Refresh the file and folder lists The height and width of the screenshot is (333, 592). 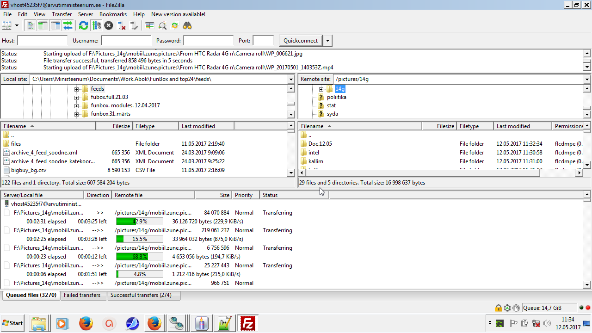(x=83, y=25)
